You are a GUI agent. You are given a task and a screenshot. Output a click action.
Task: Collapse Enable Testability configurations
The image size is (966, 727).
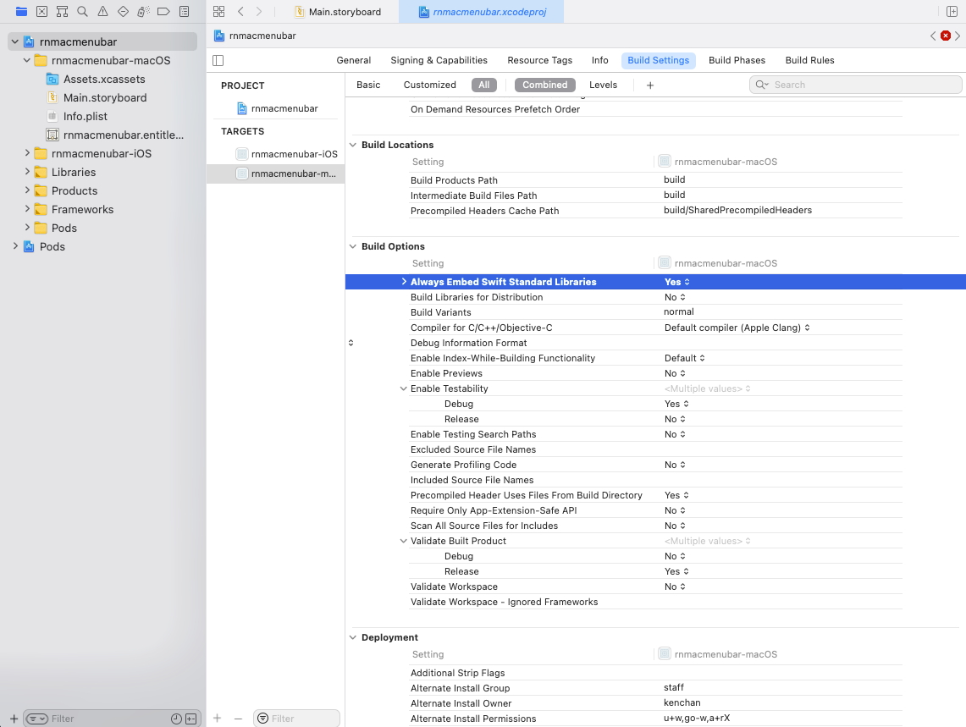pyautogui.click(x=404, y=388)
